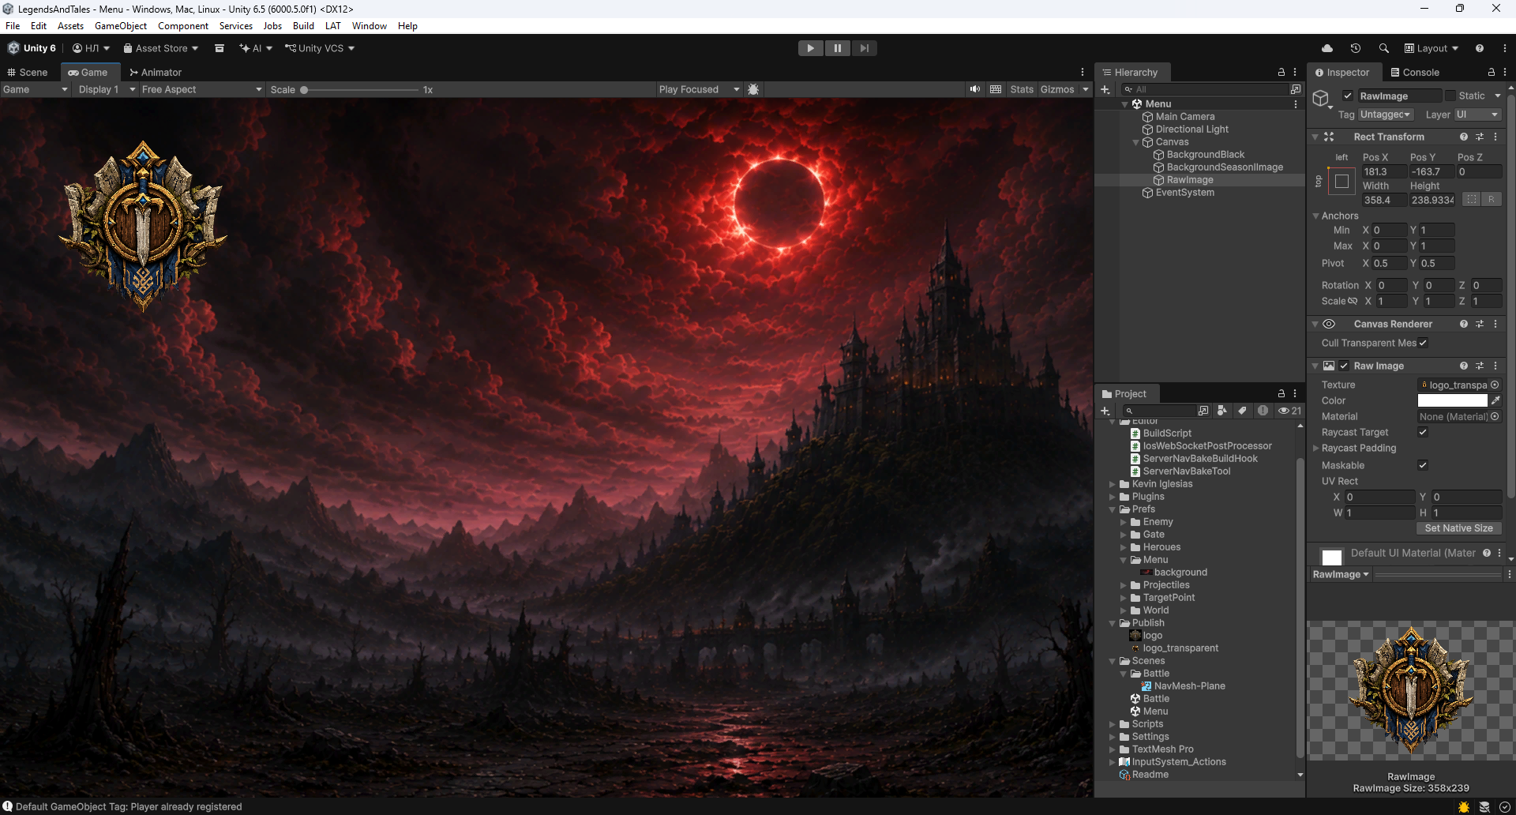This screenshot has width=1516, height=815.
Task: Disable the Raw Image component checkbox
Action: pos(1344,366)
